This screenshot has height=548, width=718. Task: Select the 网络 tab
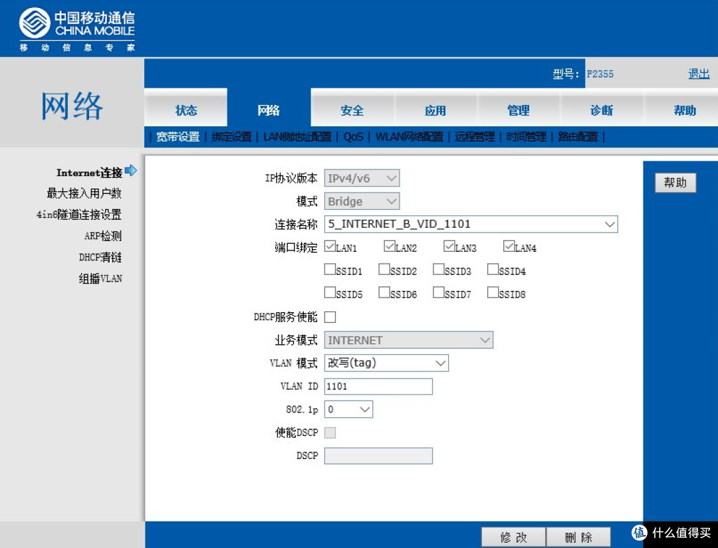point(269,110)
